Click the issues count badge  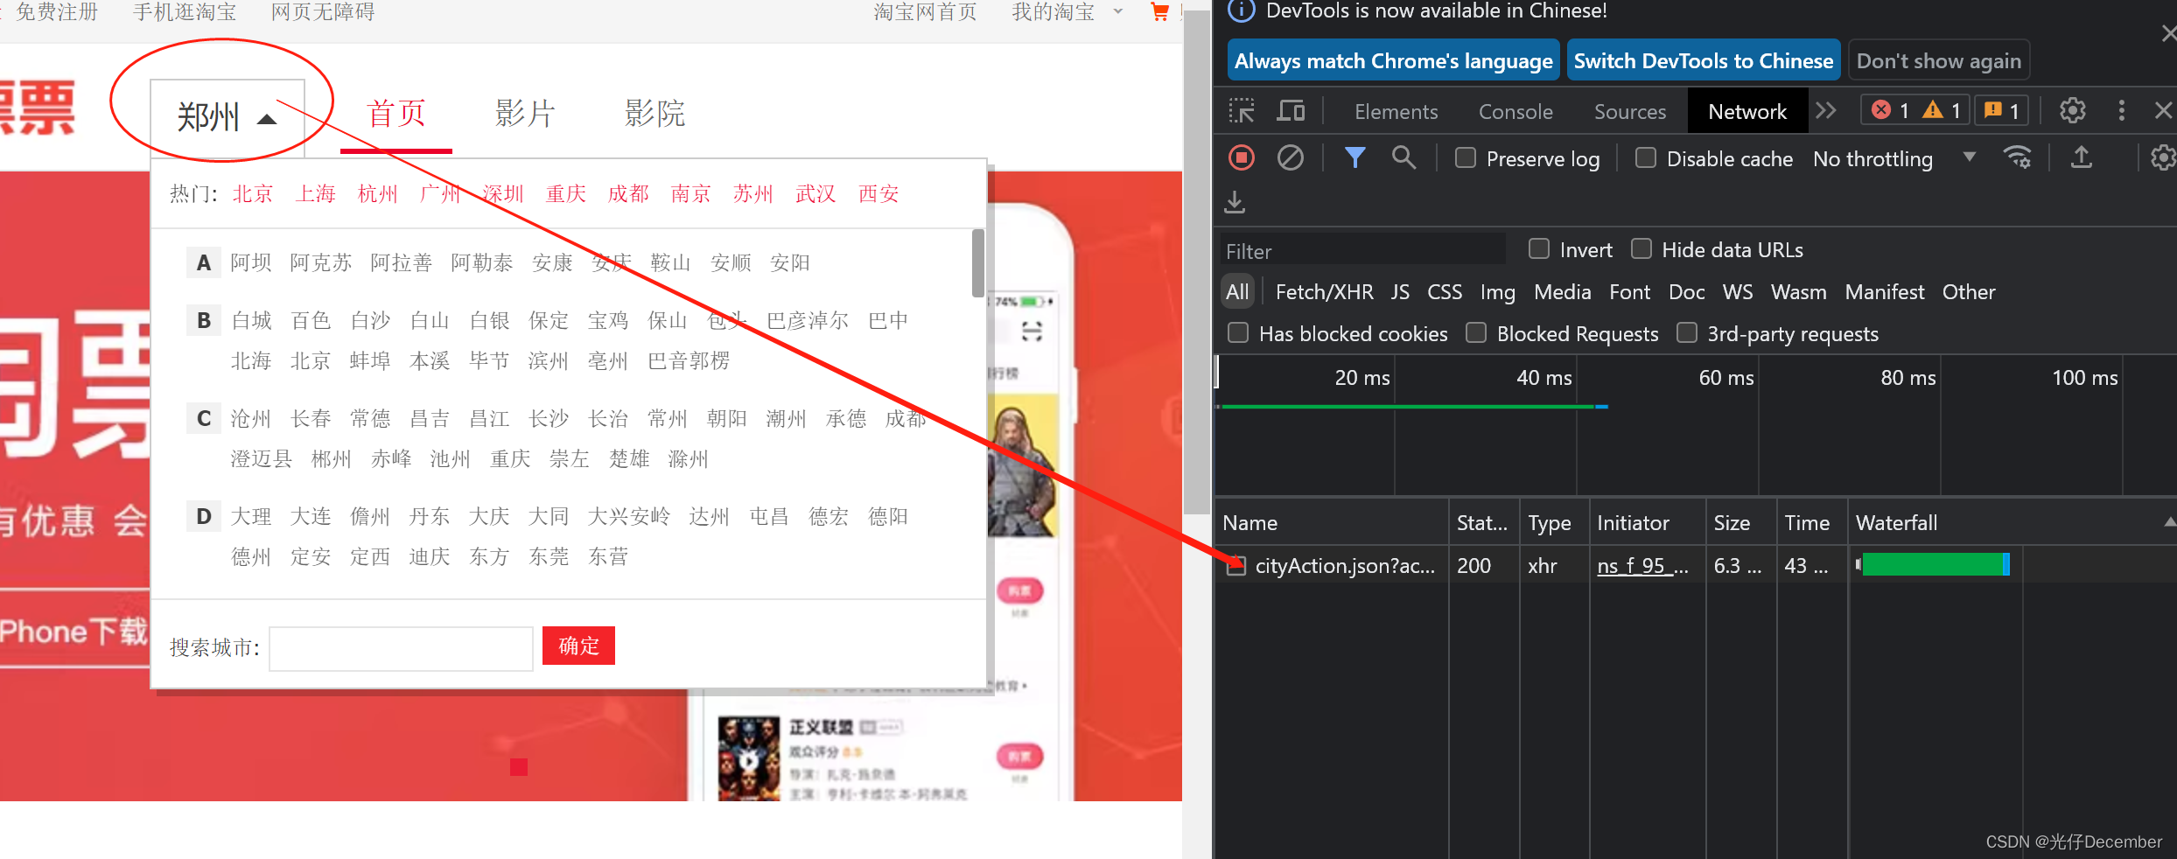pyautogui.click(x=2002, y=110)
